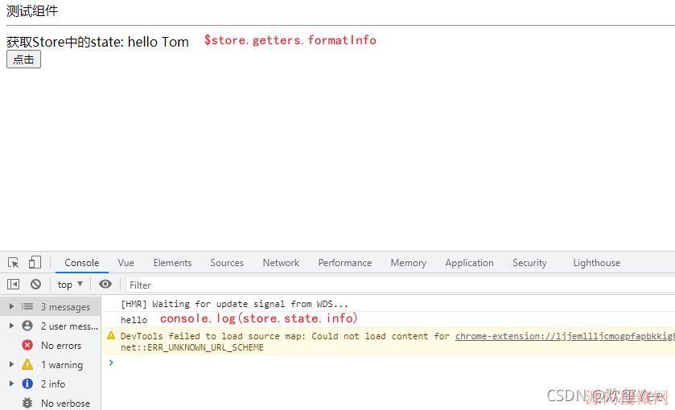Select the No verbose sidebar row
This screenshot has height=410, width=675.
tap(51, 403)
